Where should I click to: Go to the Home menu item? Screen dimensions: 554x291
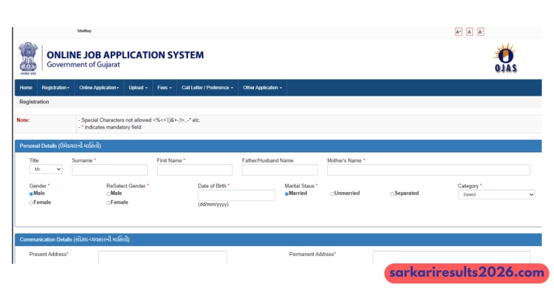(26, 88)
